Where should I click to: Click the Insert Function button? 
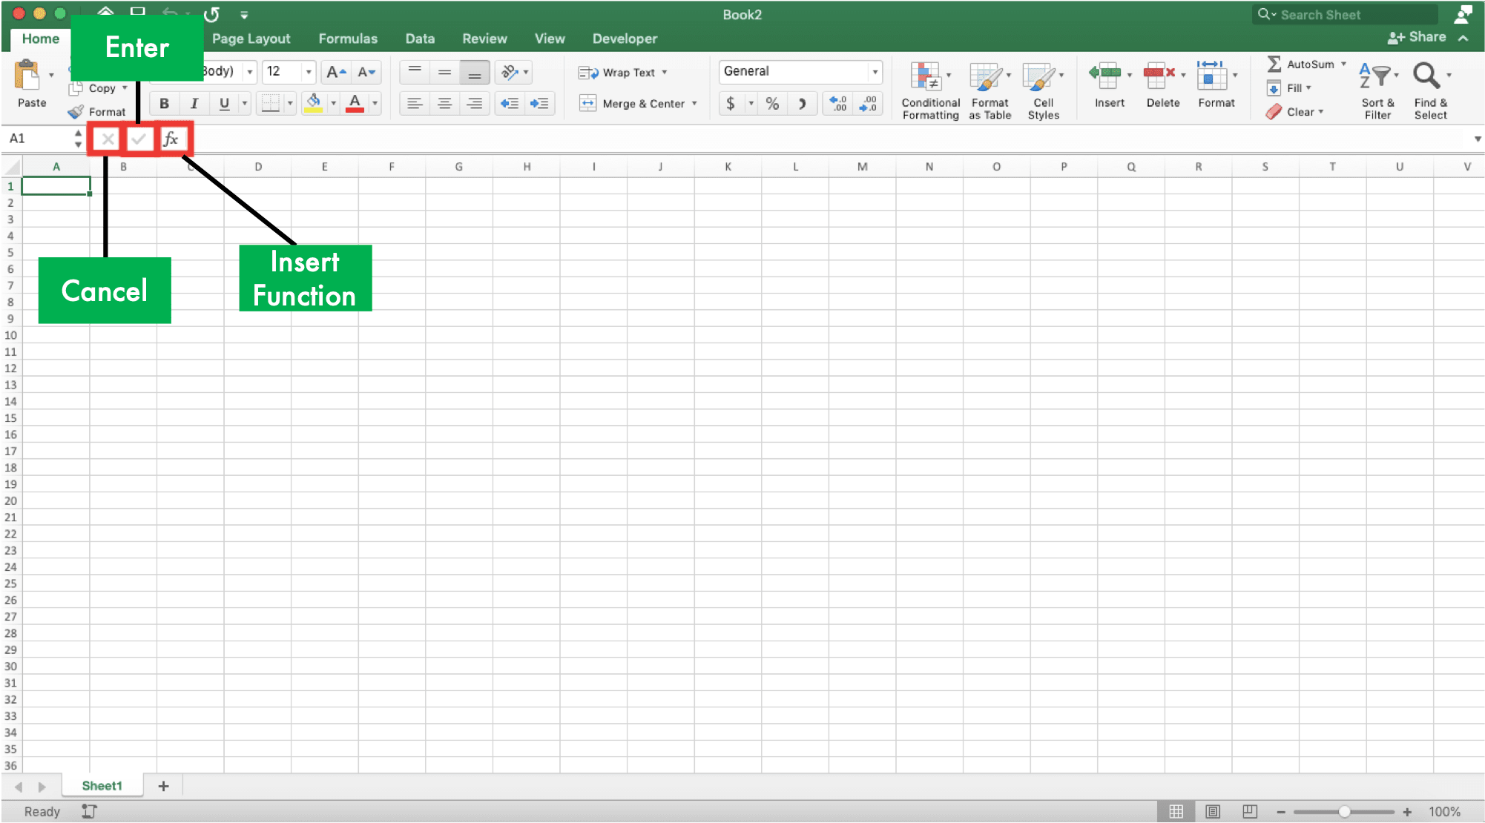171,139
